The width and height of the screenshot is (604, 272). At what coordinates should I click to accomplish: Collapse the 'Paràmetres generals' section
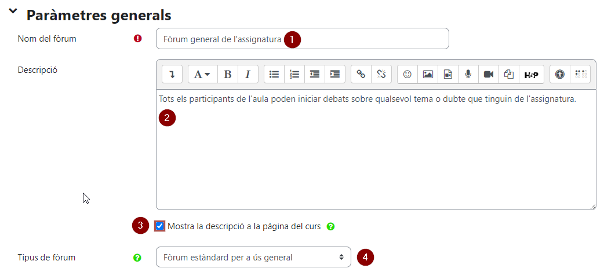(13, 11)
